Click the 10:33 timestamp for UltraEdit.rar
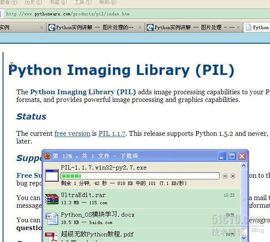 [229, 195]
